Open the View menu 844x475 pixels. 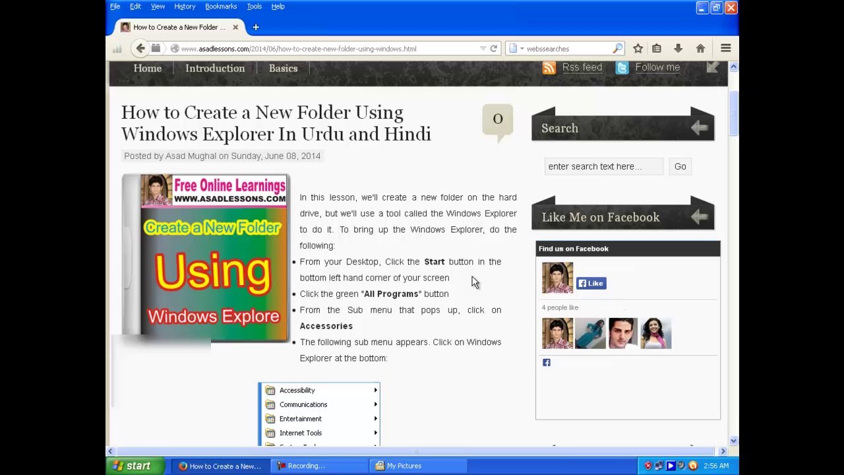158,7
